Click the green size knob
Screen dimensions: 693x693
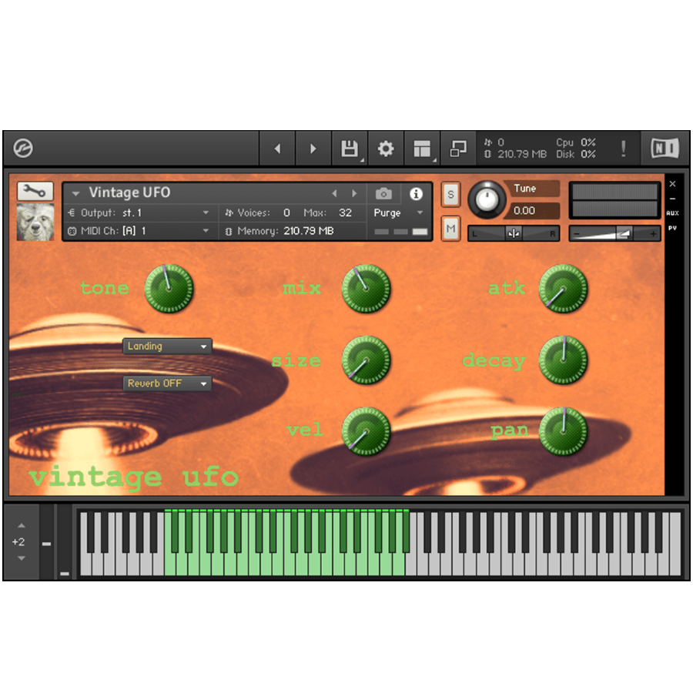tap(366, 360)
